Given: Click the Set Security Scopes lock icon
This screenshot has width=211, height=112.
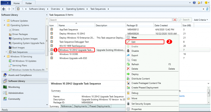Looking at the screenshot, I should click(128, 104).
